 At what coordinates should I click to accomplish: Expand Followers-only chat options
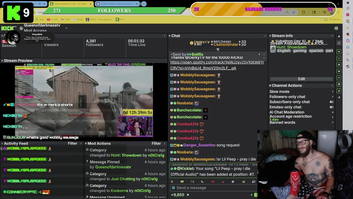(333, 97)
